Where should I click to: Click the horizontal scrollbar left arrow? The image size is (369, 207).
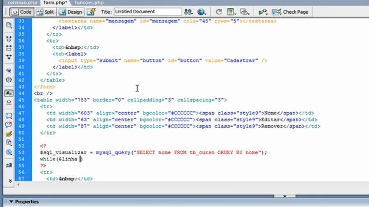coord(18,185)
